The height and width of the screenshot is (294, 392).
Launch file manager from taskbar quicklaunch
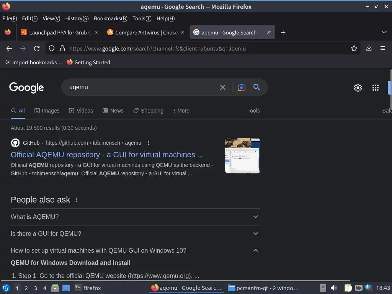55,288
